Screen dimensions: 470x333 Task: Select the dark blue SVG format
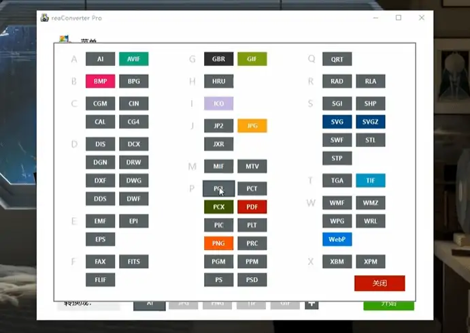pyautogui.click(x=337, y=122)
